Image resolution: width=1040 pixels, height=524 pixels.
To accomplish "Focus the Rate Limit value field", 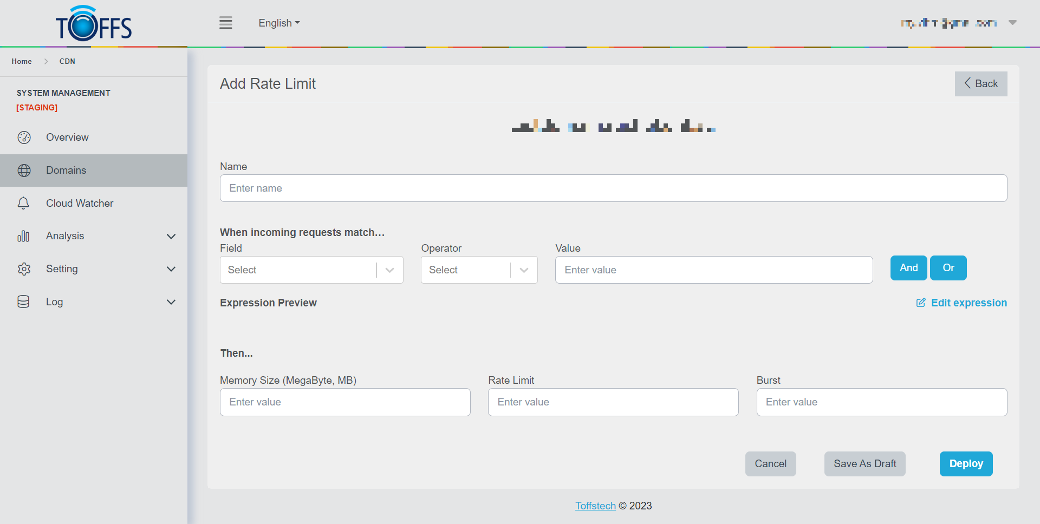I will (613, 402).
